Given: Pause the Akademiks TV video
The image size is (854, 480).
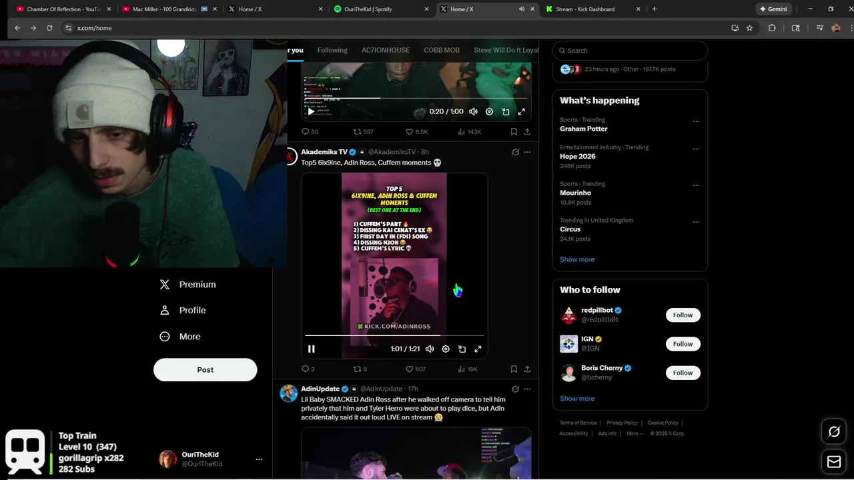Looking at the screenshot, I should 311,349.
